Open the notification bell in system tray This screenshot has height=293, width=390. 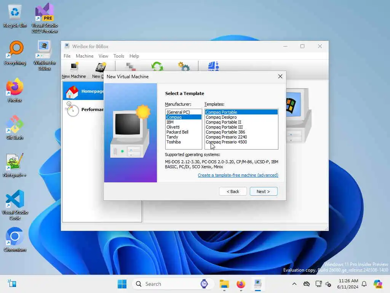click(364, 284)
